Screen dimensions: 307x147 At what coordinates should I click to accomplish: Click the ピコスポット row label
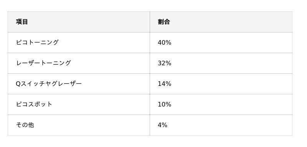coord(34,104)
